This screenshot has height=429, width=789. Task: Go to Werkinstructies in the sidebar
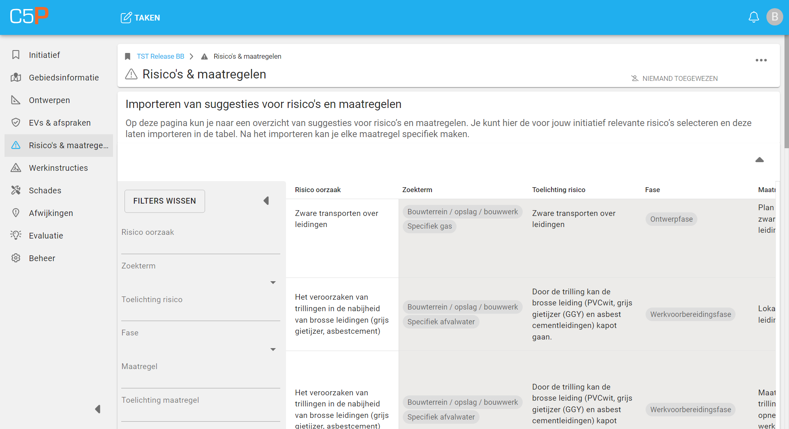(58, 168)
